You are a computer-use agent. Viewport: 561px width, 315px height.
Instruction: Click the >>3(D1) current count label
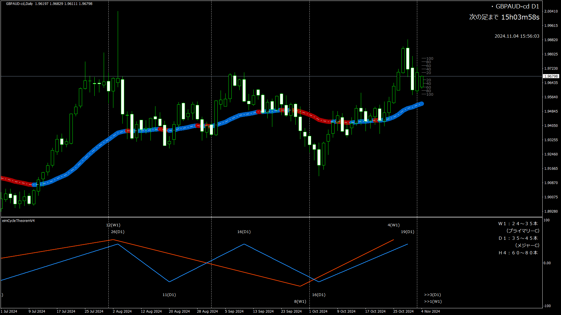pyautogui.click(x=432, y=295)
